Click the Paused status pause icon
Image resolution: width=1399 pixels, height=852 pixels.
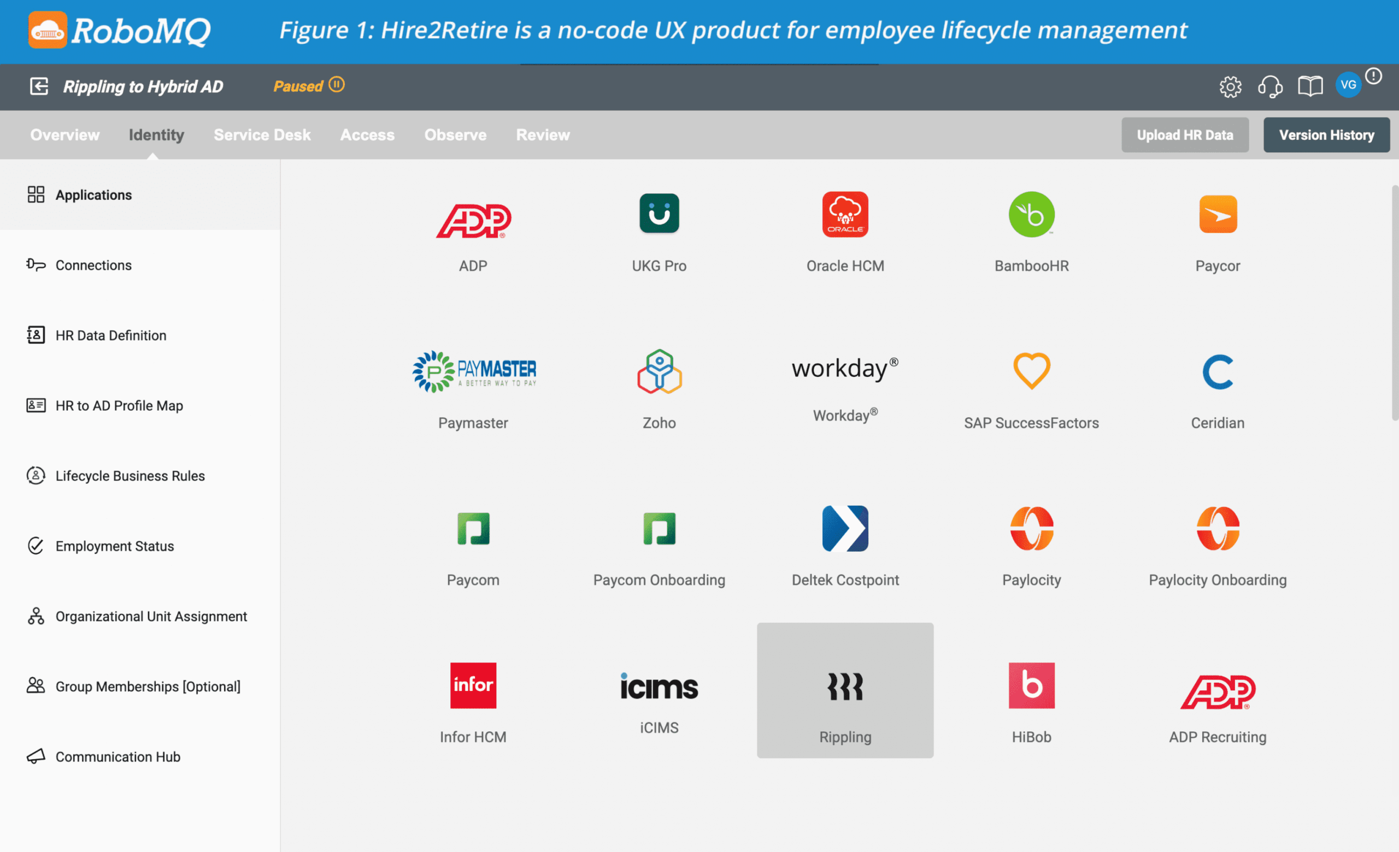click(x=337, y=85)
